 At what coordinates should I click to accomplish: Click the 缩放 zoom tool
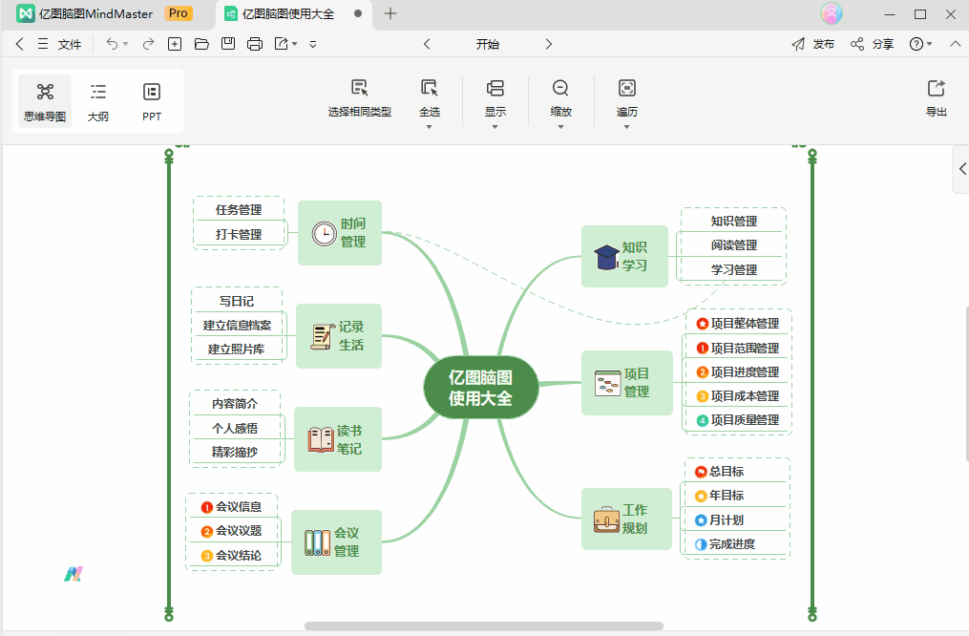pyautogui.click(x=560, y=97)
